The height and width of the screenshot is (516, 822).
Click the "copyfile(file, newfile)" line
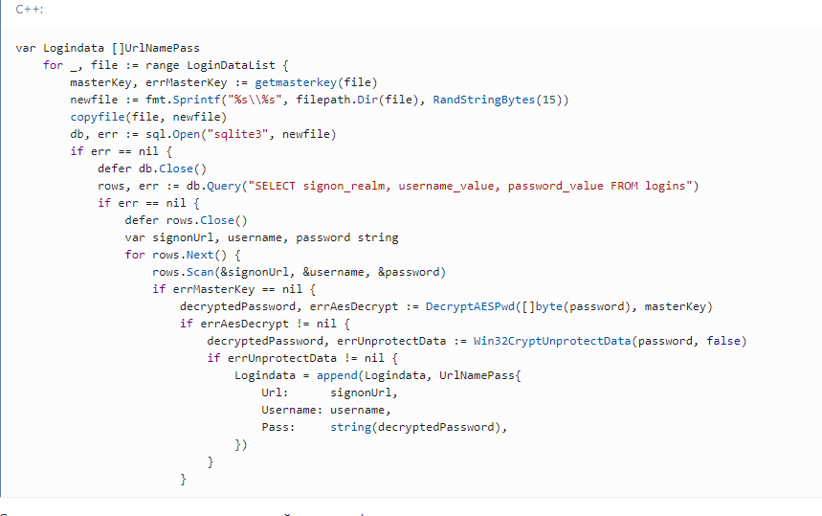click(x=148, y=117)
